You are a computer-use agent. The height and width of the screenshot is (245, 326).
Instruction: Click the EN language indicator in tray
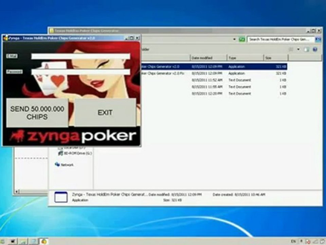[x=293, y=241]
